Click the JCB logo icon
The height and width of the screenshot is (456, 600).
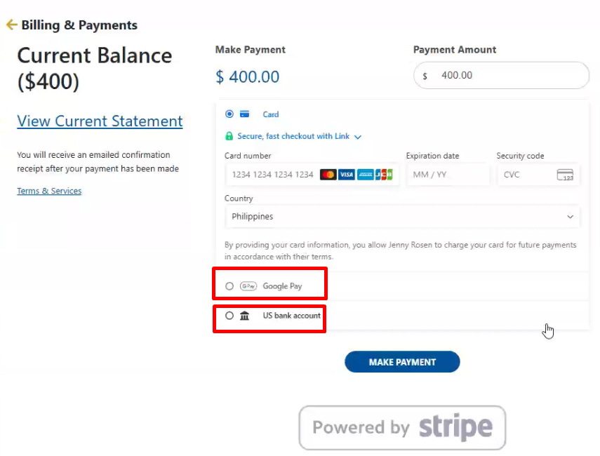[x=384, y=175]
